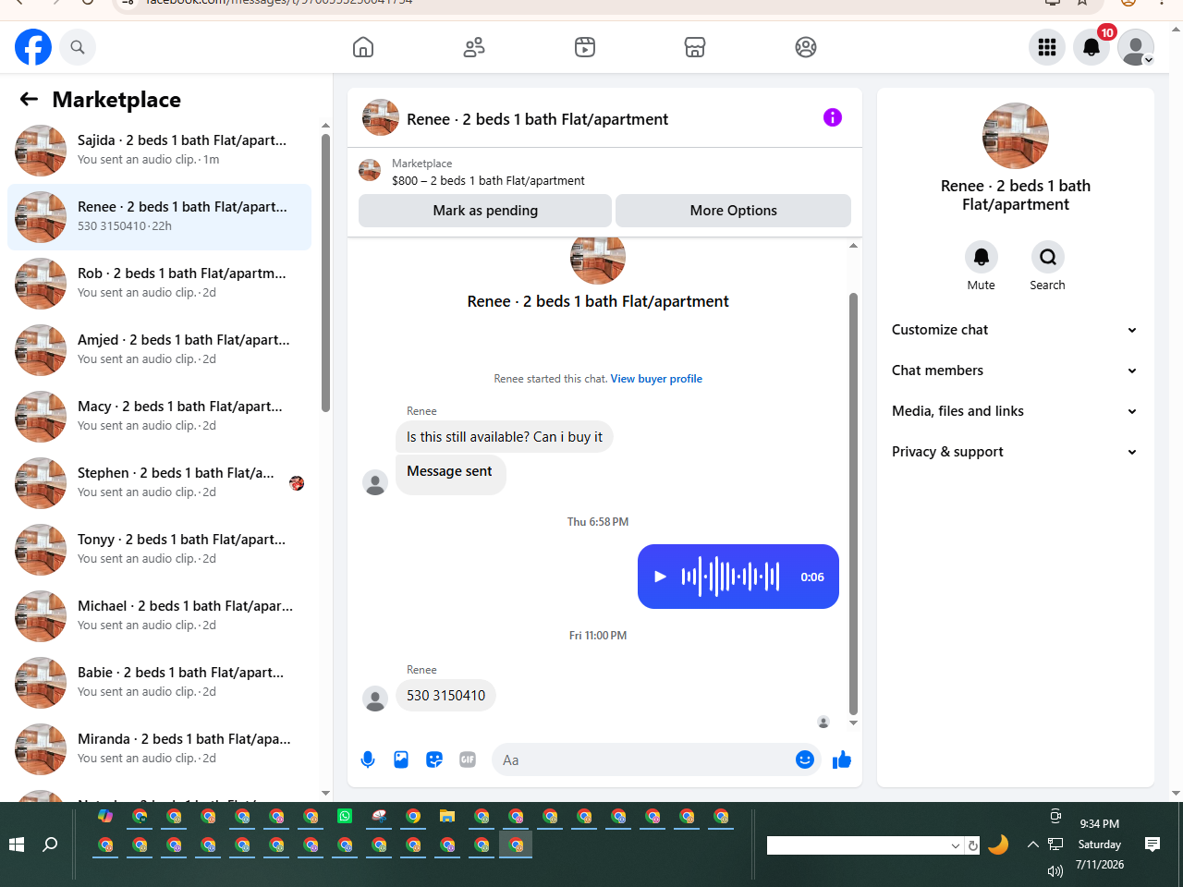
Task: Open Michael's conversation
Action: [160, 616]
